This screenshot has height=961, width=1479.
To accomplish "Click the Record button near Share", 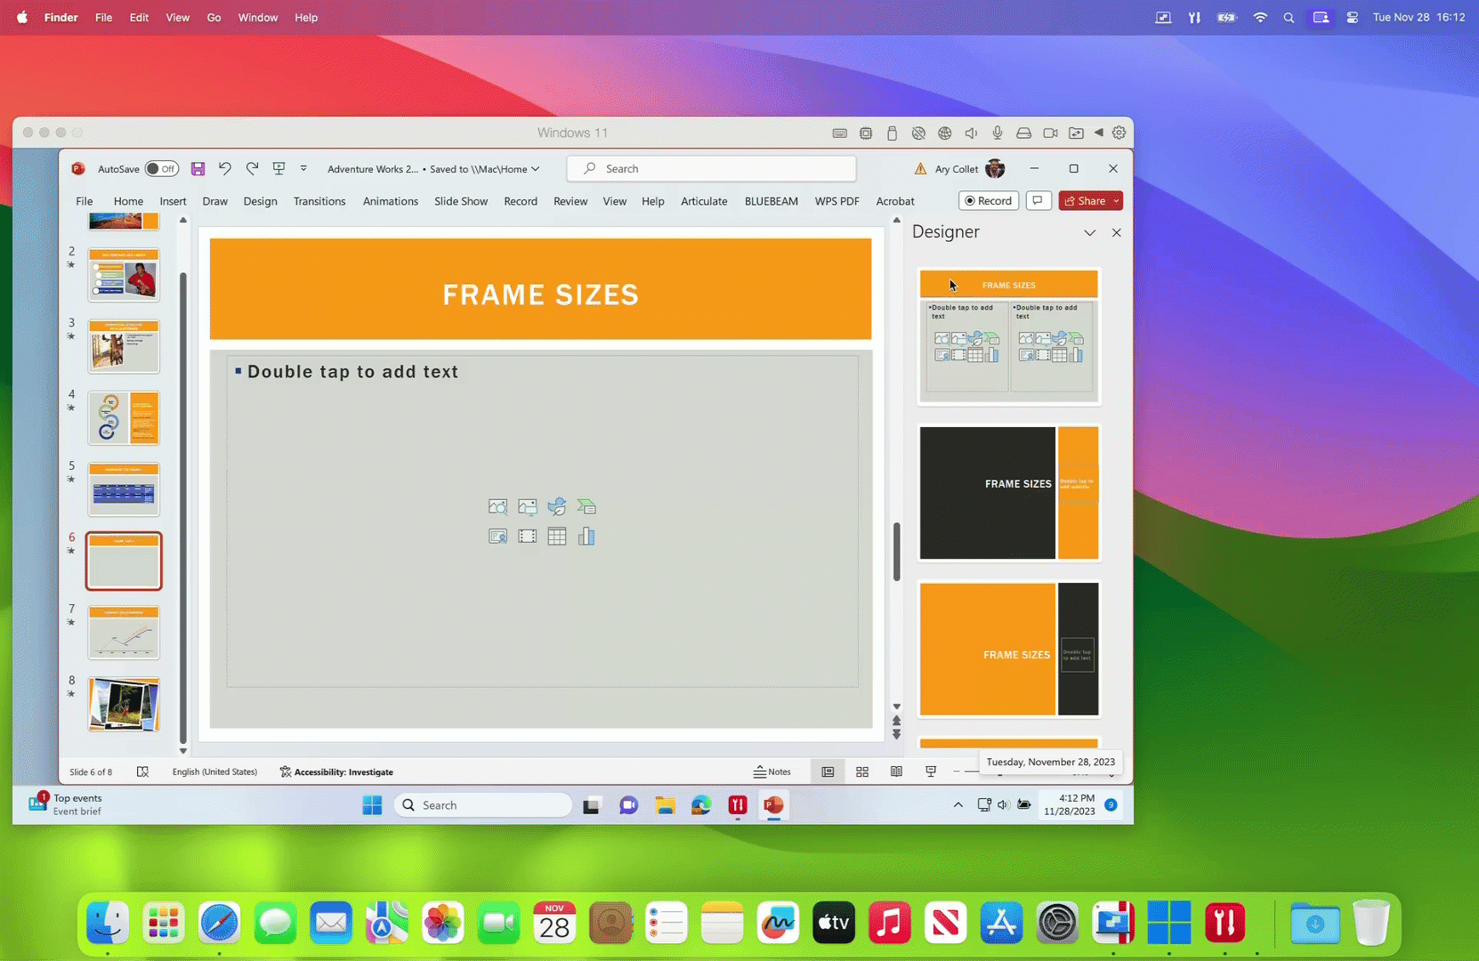I will tap(989, 201).
